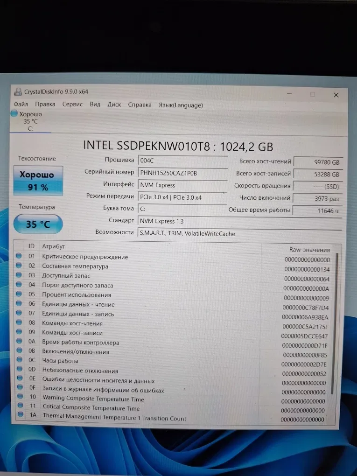Click status dot of Время работы контроллера row
Viewport: 357px width, 476px height.
pos(19,341)
